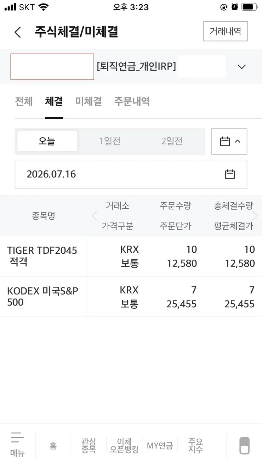Expand the account selector dropdown chevron

[242, 67]
